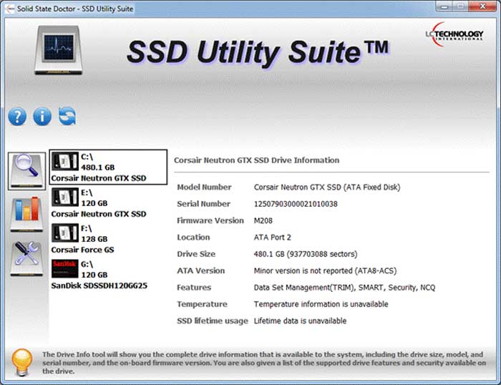The width and height of the screenshot is (501, 385).
Task: Click the location value ATA Port 2
Action: click(x=272, y=238)
